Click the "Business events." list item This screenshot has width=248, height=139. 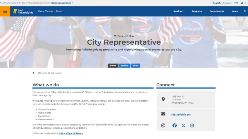click(x=46, y=119)
